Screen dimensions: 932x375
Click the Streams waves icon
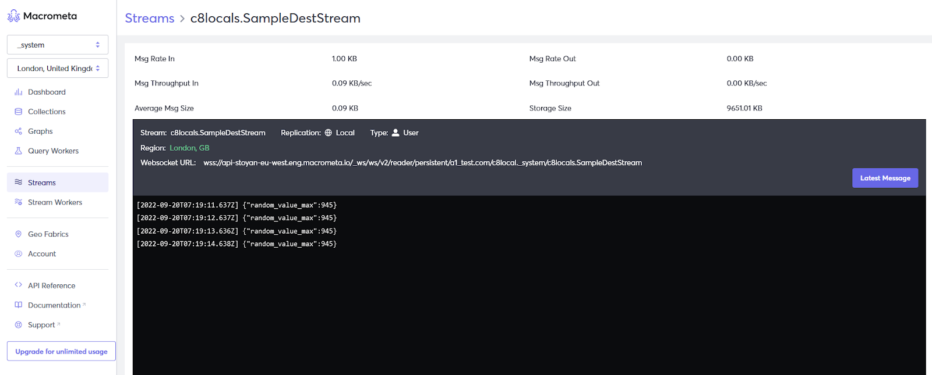19,182
